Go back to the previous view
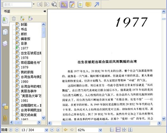Screen dimensions: 167x133 [x=66, y=130]
